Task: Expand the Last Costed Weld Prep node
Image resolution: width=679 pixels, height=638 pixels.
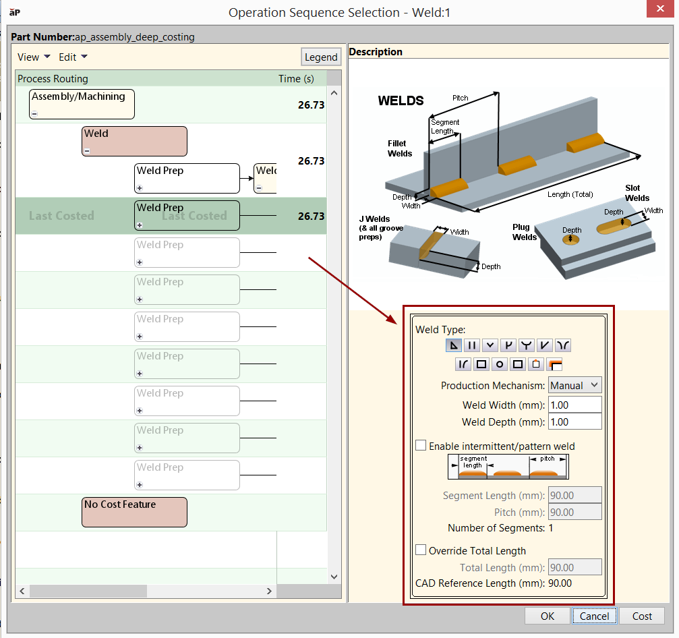Action: tap(140, 225)
